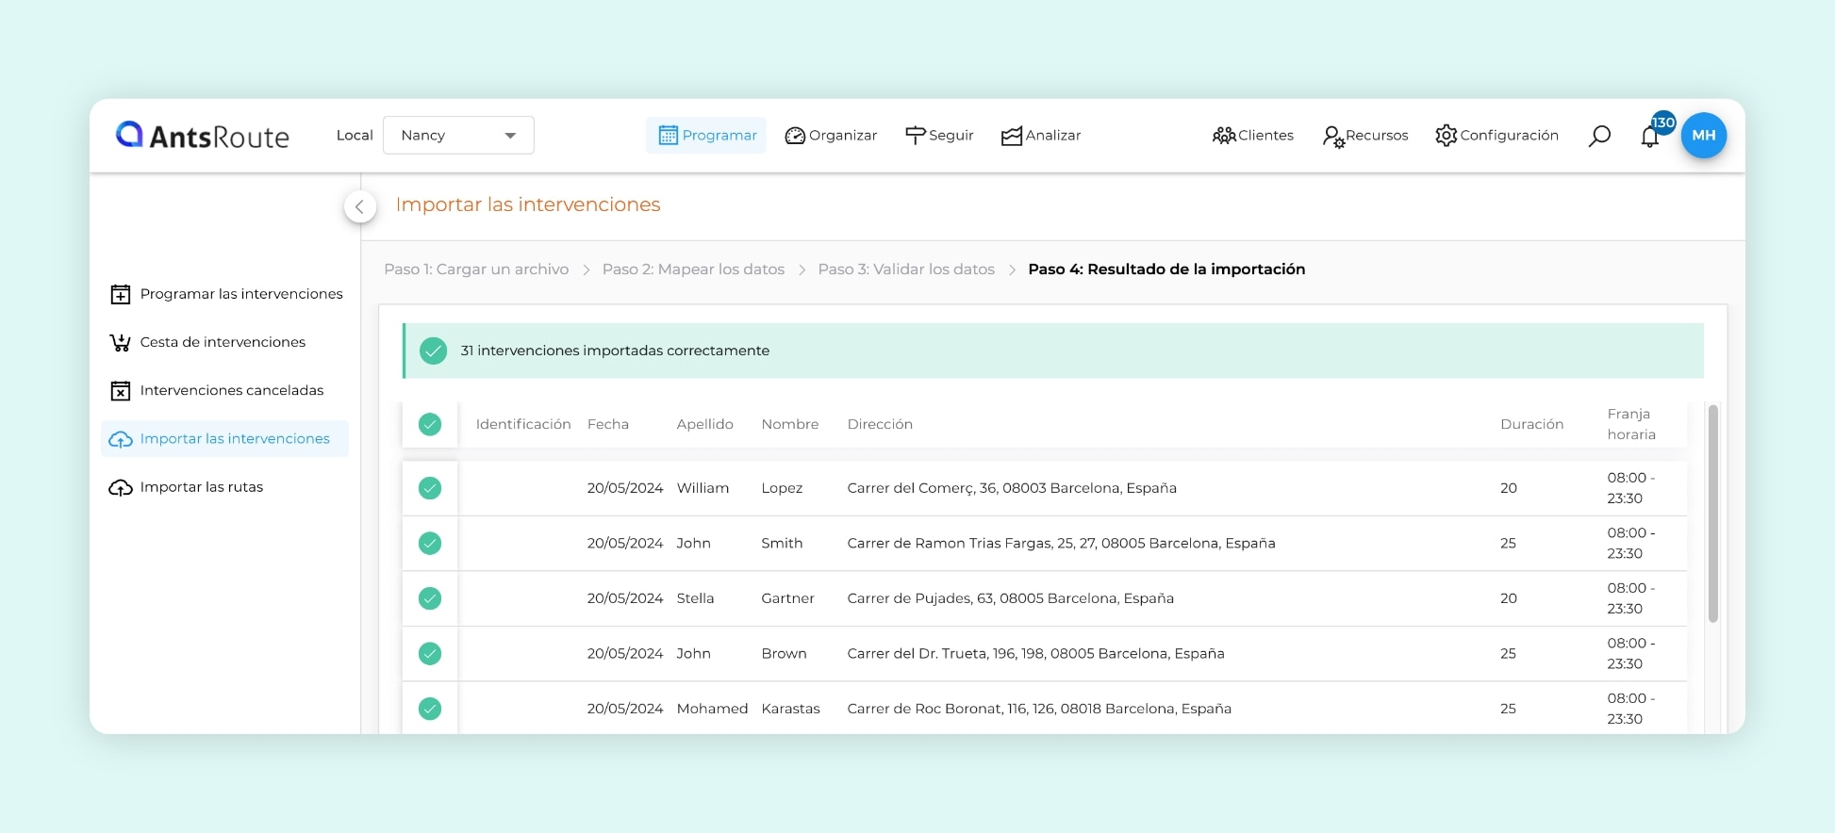The height and width of the screenshot is (833, 1835).
Task: Toggle the checkmark for William Lopez row
Action: 430,488
